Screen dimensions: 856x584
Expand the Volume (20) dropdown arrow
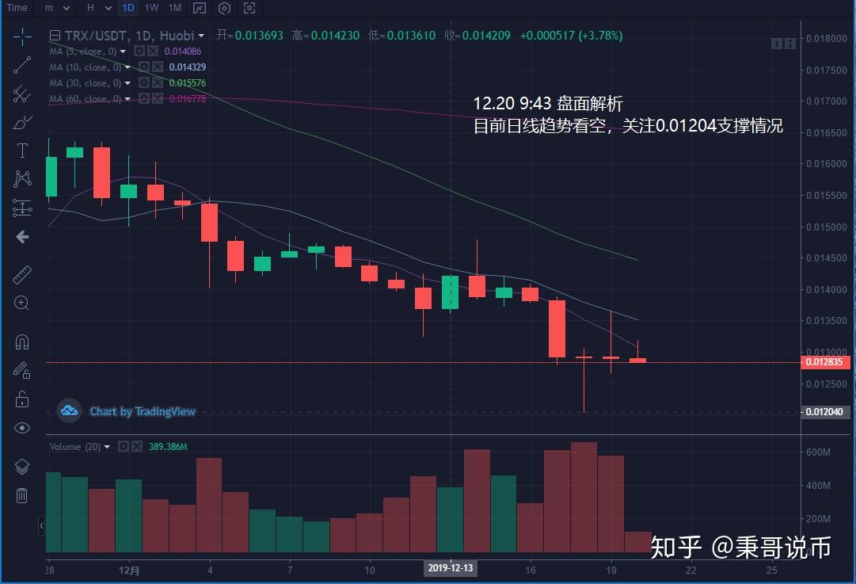tap(107, 447)
